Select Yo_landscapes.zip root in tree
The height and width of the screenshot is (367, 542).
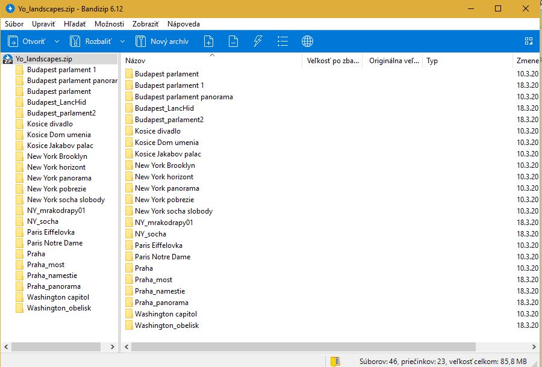click(x=45, y=59)
